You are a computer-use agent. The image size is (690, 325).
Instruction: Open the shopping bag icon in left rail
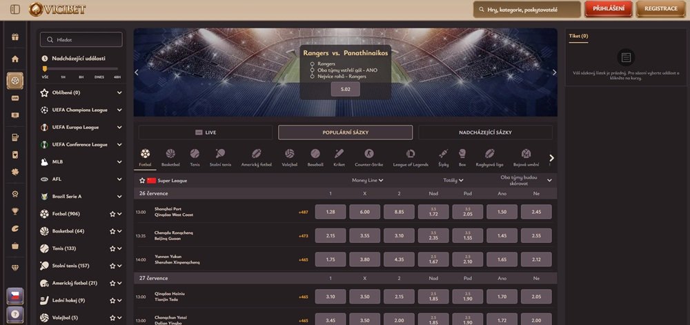click(15, 246)
